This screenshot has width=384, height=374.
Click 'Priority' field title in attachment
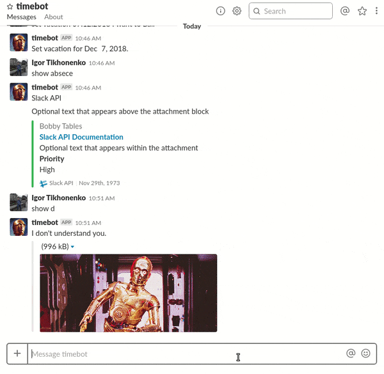52,159
